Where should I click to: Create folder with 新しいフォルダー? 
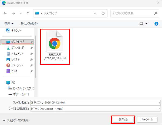(x=29, y=24)
